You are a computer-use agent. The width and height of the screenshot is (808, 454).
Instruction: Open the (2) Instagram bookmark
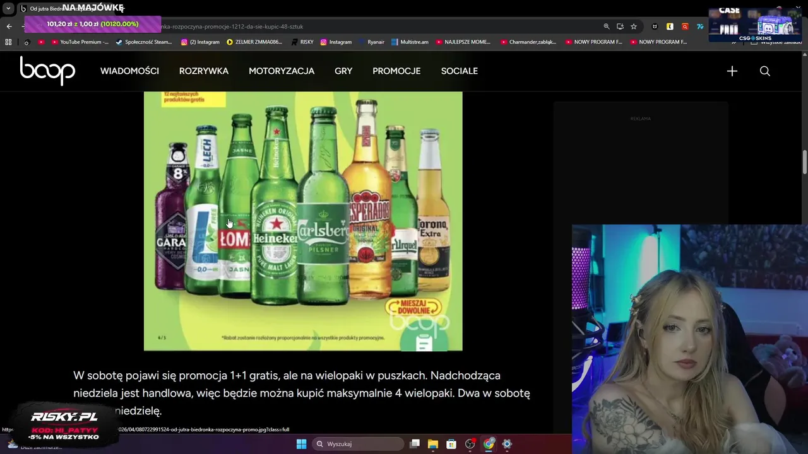(x=200, y=42)
